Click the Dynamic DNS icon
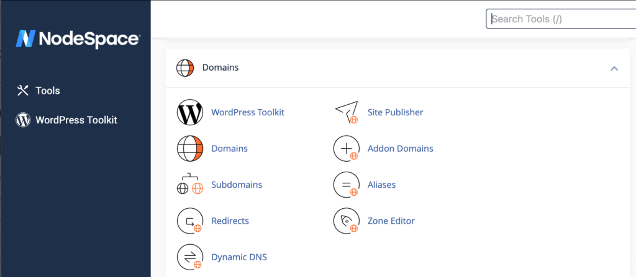 click(x=190, y=257)
